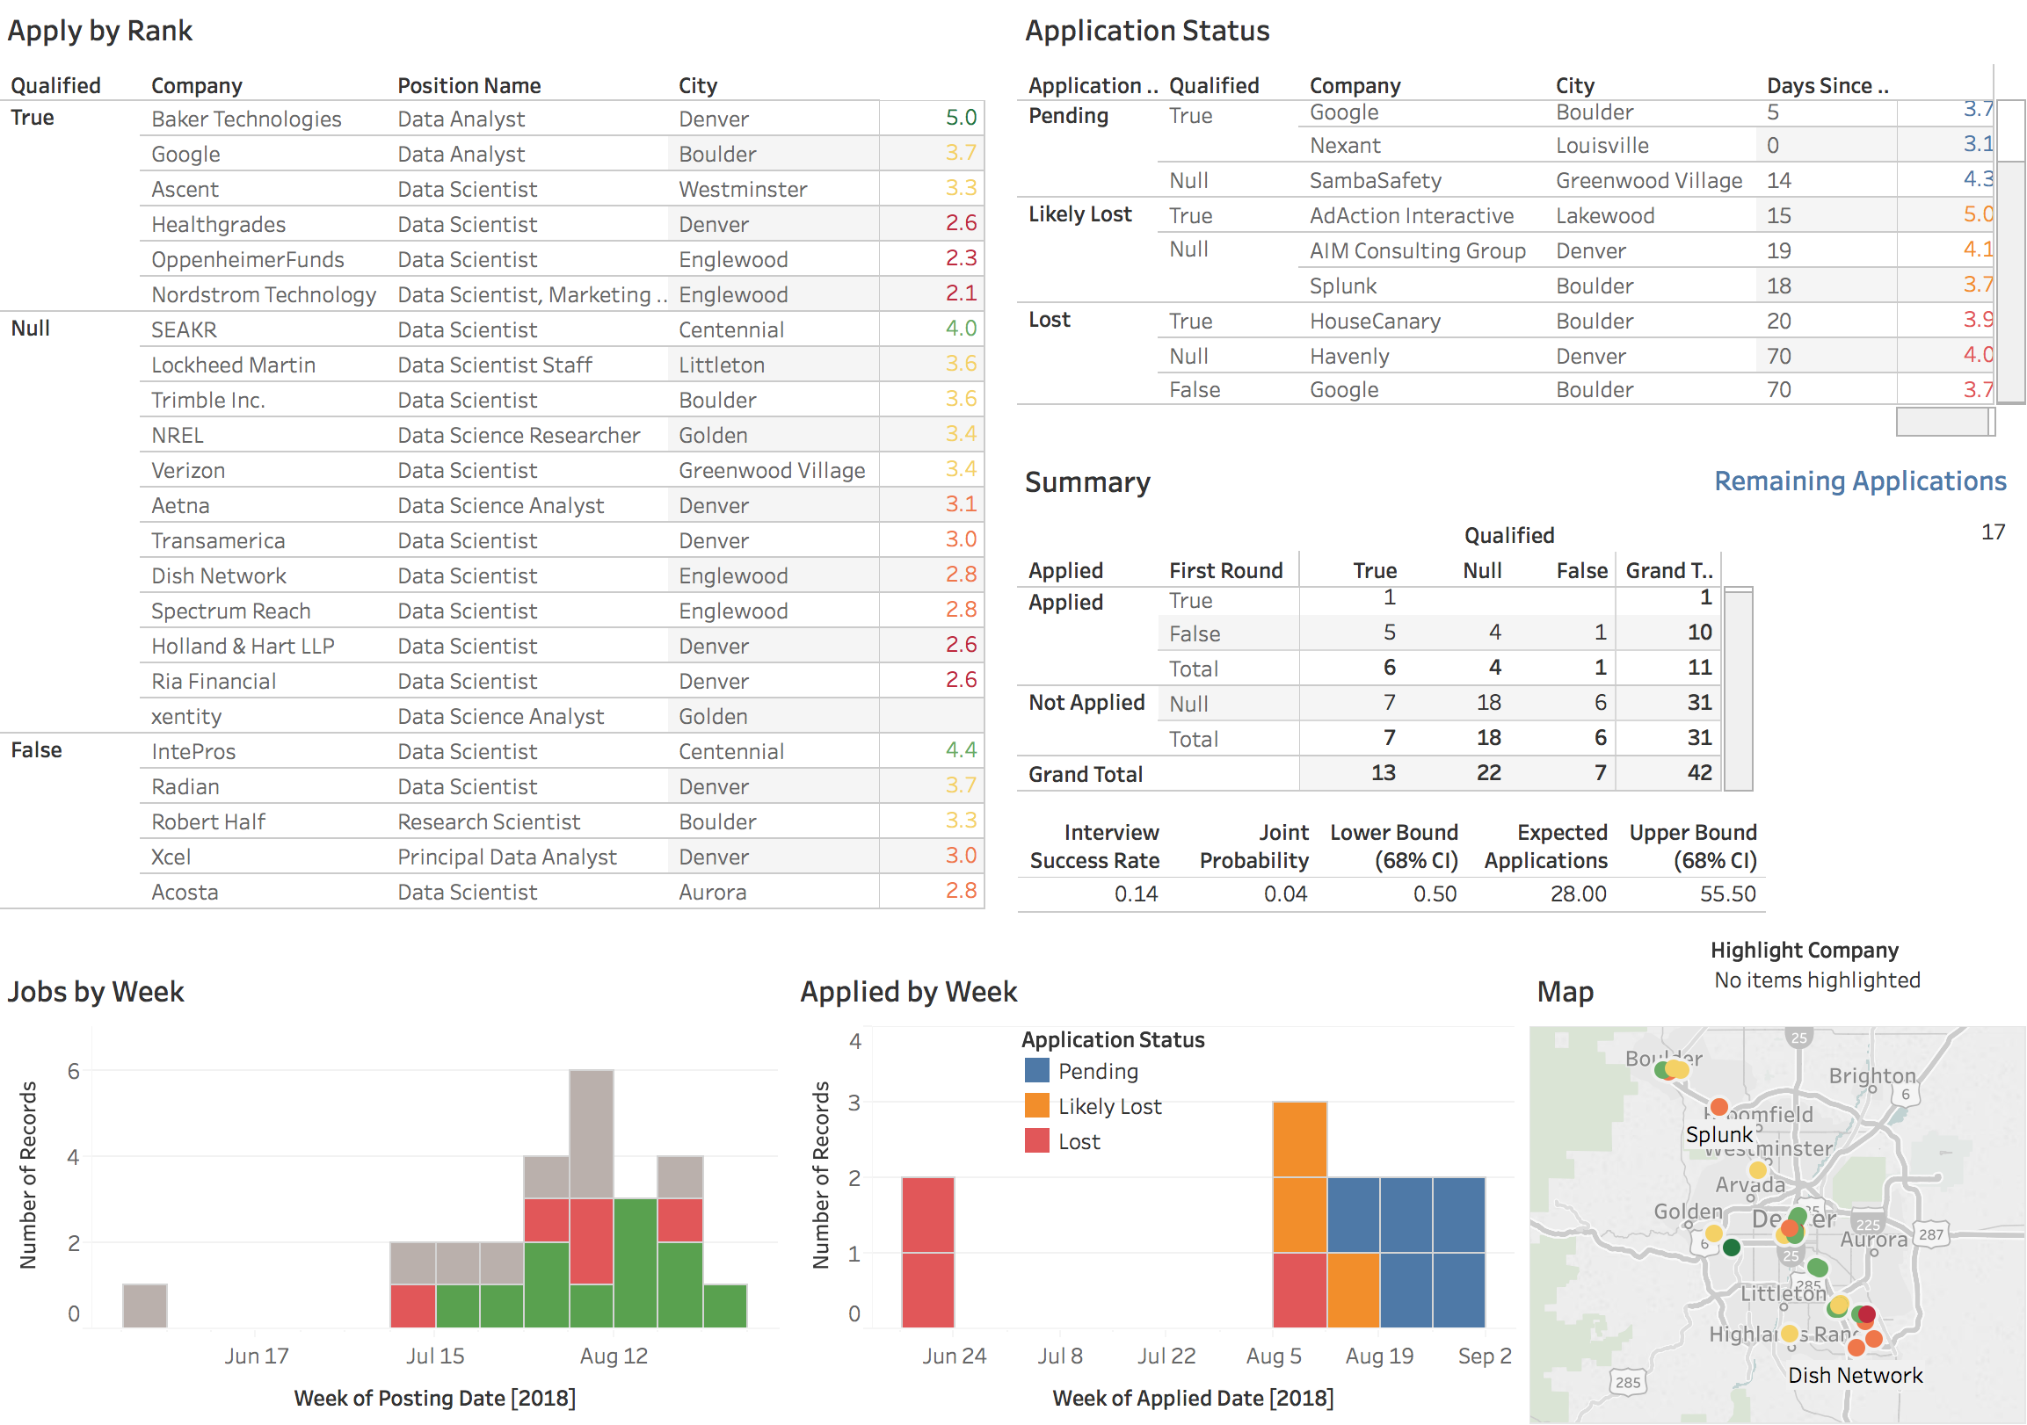The image size is (2027, 1425).
Task: Select the Likely Lost legend swatch
Action: (x=1036, y=1105)
